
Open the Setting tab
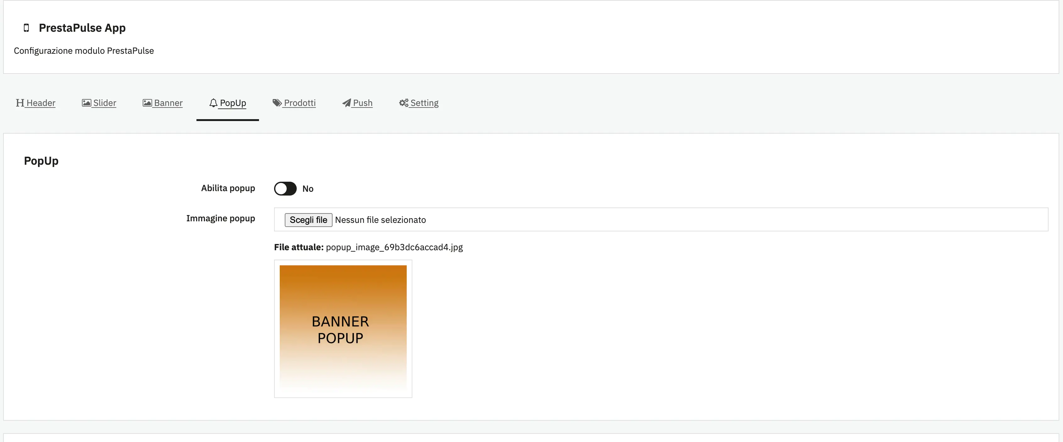pyautogui.click(x=425, y=103)
